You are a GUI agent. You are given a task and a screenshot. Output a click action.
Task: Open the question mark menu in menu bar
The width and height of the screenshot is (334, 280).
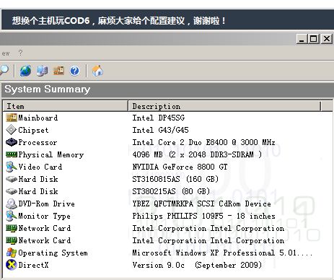coord(20,53)
